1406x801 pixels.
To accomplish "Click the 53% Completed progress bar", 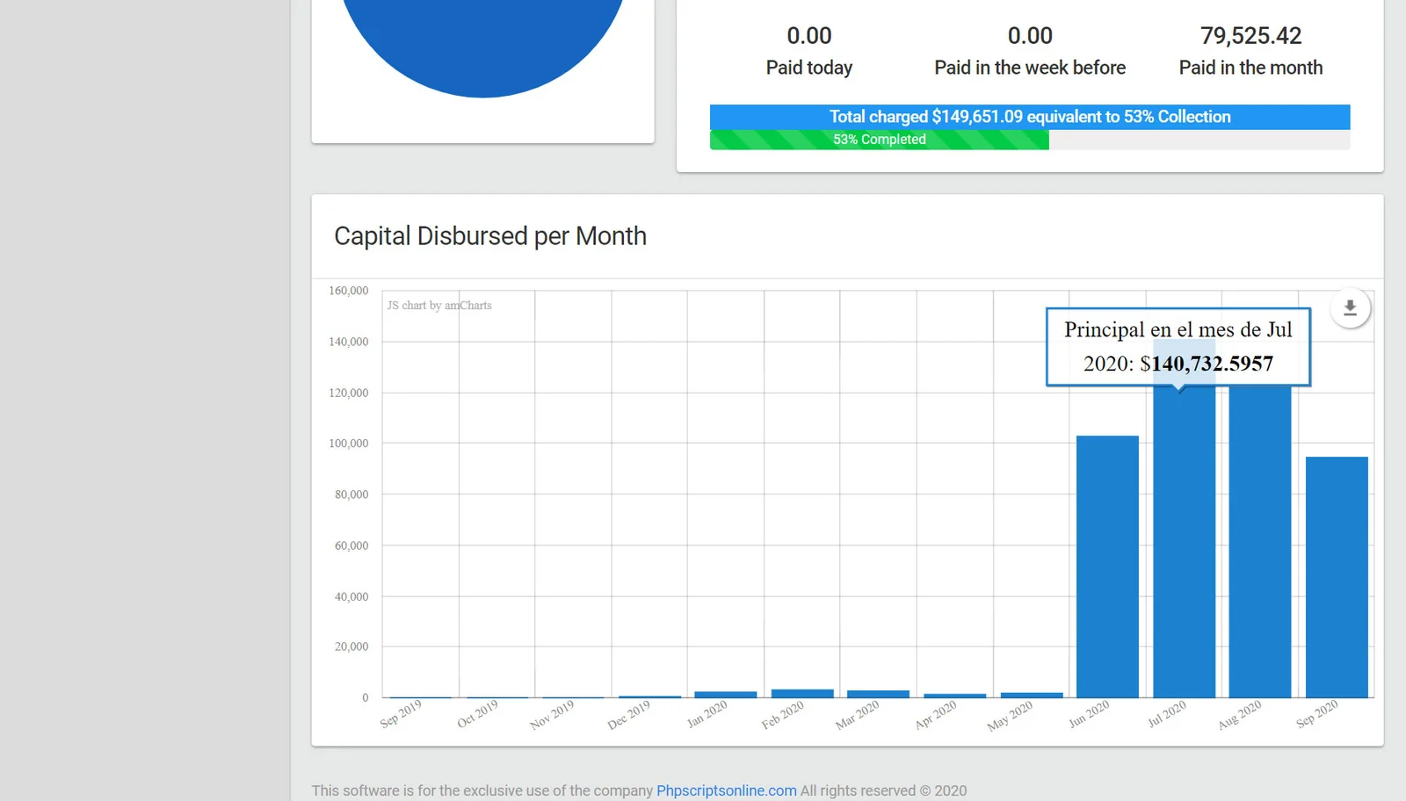I will pos(879,140).
